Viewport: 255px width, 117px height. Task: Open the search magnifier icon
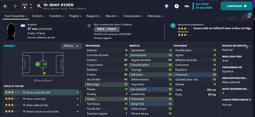point(39,6)
